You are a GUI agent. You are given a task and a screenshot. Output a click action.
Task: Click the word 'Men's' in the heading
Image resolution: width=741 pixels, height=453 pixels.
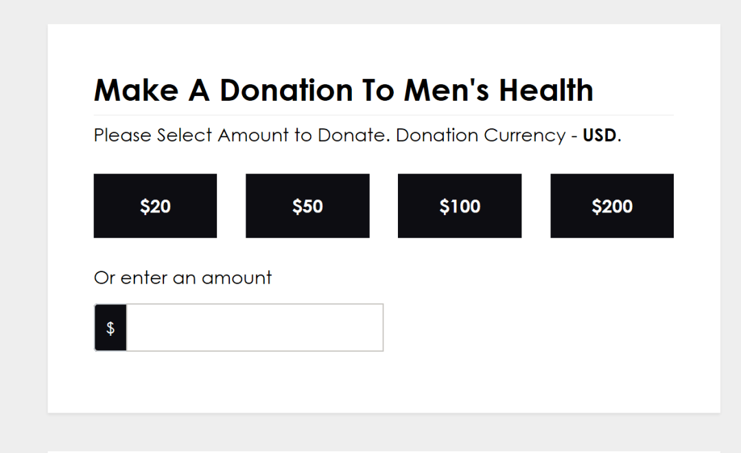[447, 90]
